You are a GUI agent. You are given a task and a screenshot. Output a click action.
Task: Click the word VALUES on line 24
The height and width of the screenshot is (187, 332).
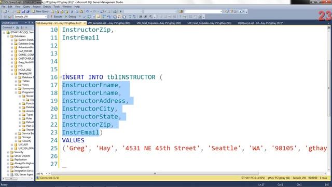(73, 140)
